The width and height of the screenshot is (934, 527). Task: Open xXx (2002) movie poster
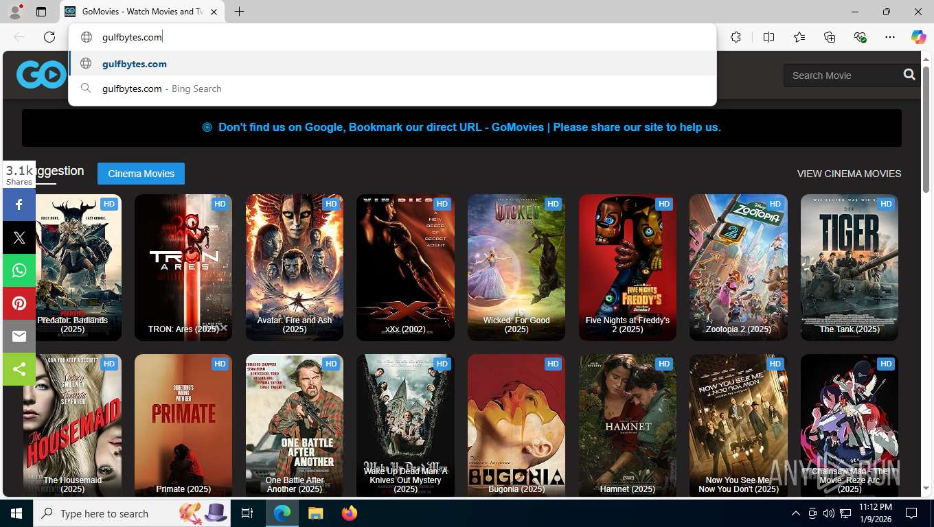[x=405, y=268]
